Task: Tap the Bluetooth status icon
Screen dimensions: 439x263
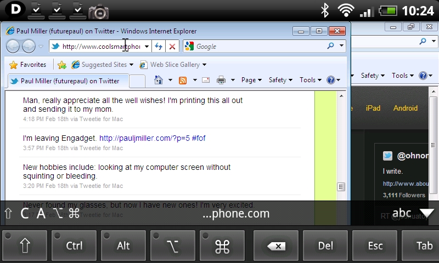Action: click(x=325, y=10)
